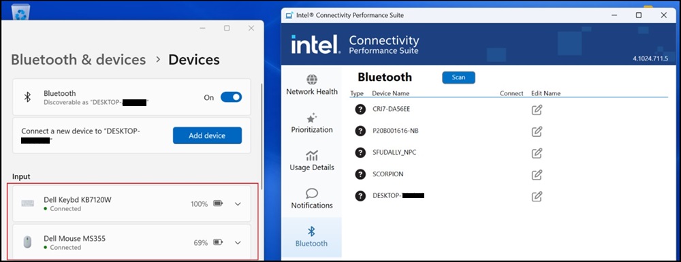Click the 69% battery level text
The height and width of the screenshot is (262, 681).
[x=201, y=243]
